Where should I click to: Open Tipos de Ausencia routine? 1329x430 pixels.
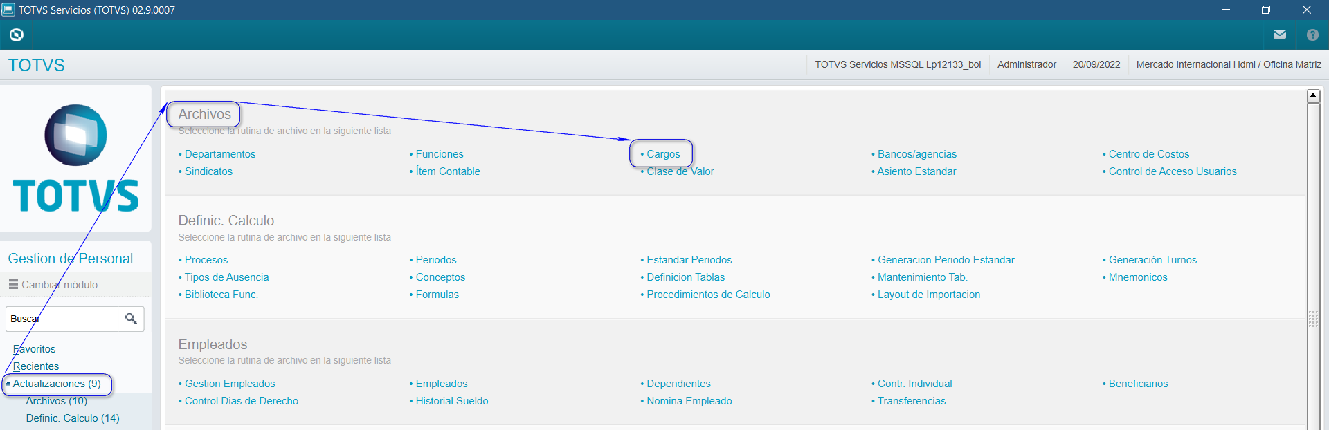226,277
